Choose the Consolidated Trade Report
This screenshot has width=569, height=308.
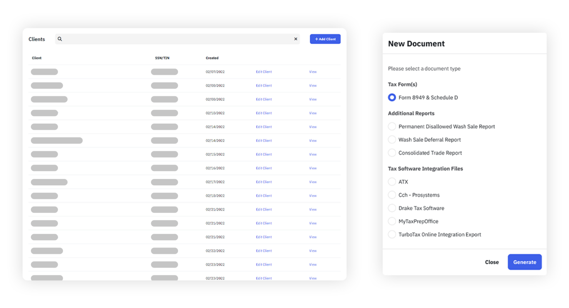(x=392, y=152)
